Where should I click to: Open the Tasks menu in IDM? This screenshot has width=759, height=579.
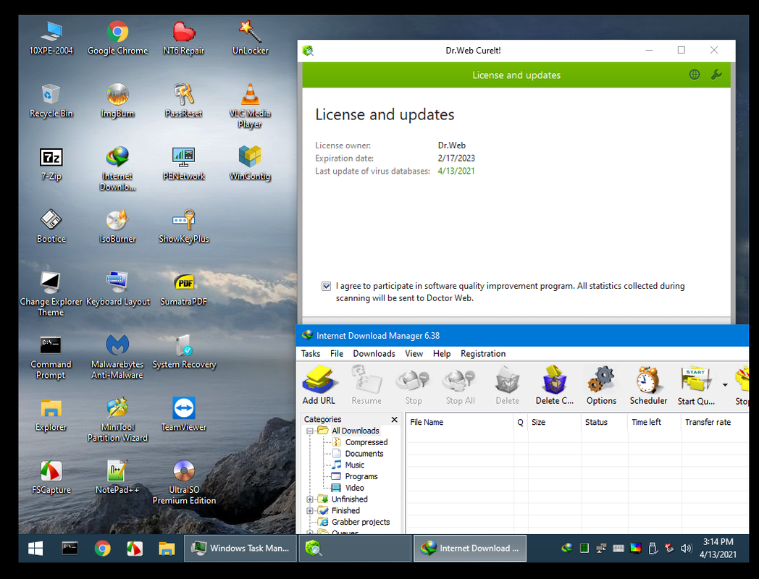[310, 354]
